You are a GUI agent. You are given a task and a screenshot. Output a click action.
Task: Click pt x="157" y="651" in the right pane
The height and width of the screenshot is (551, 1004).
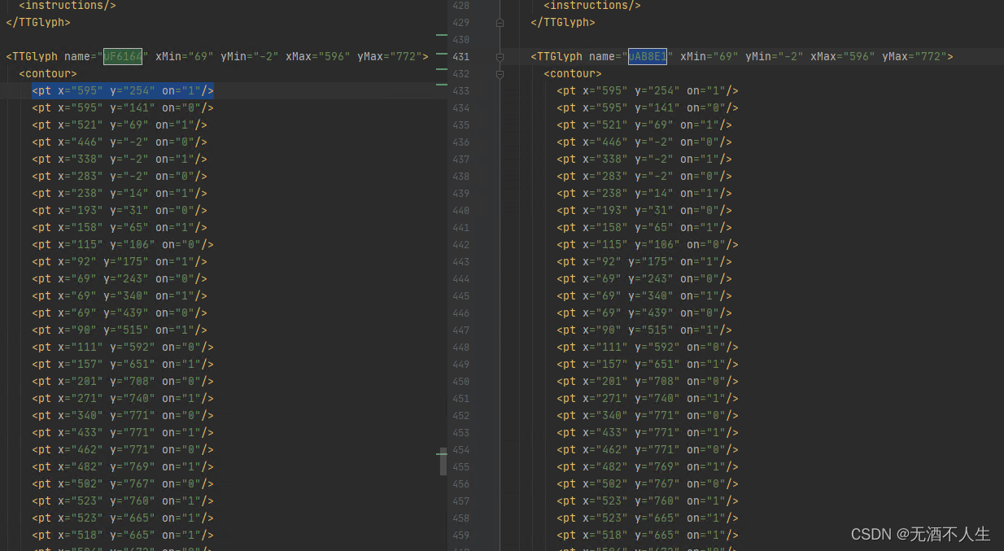[x=648, y=364]
